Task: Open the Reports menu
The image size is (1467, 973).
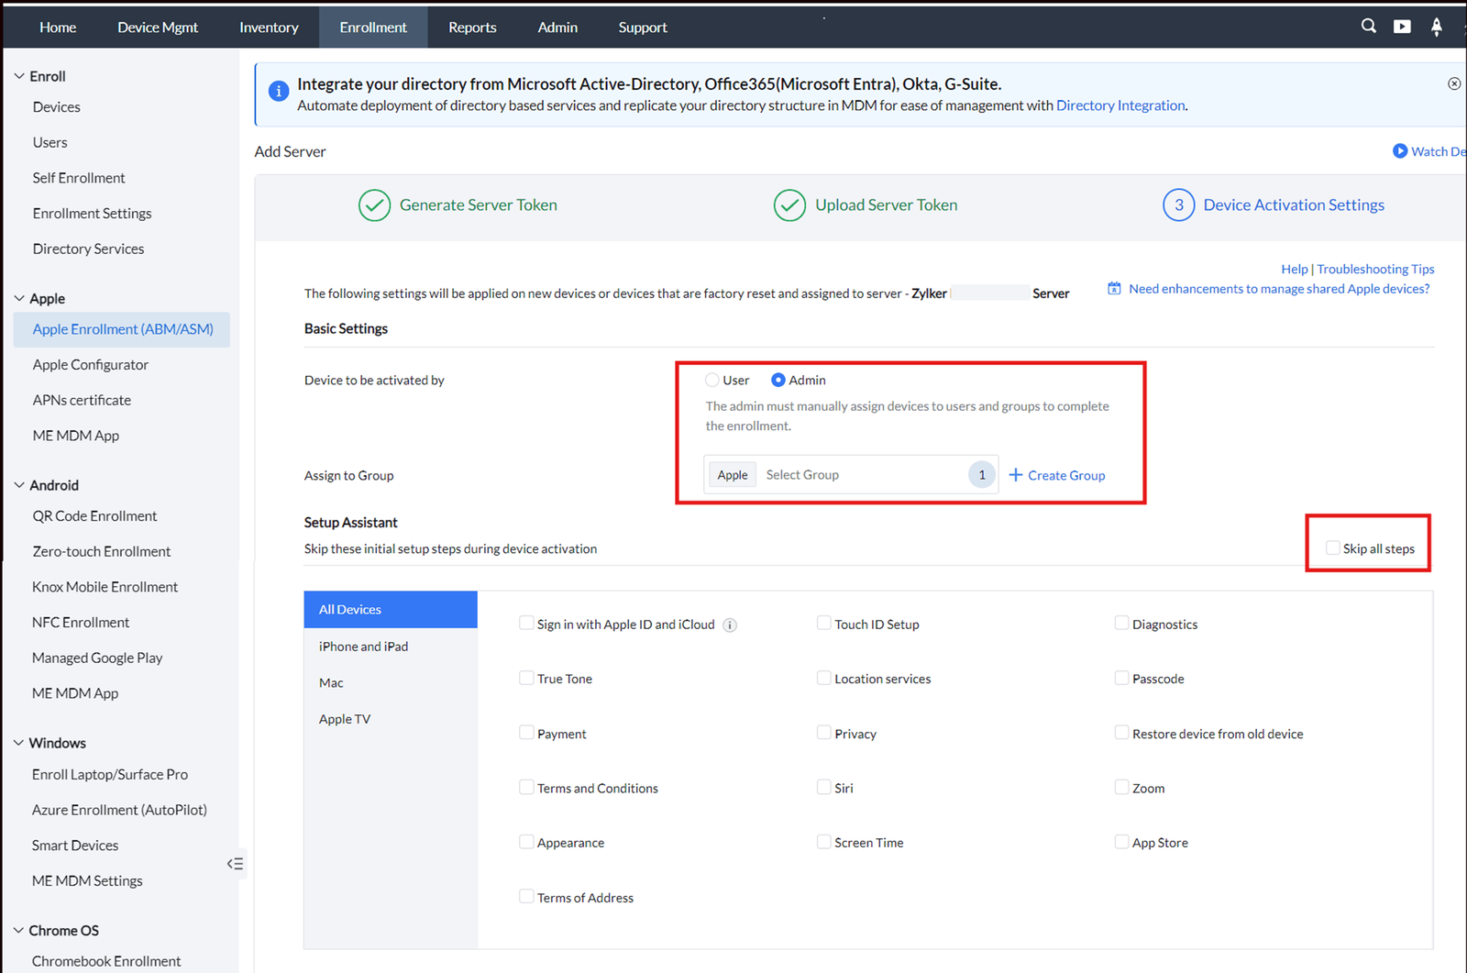Action: click(x=472, y=28)
